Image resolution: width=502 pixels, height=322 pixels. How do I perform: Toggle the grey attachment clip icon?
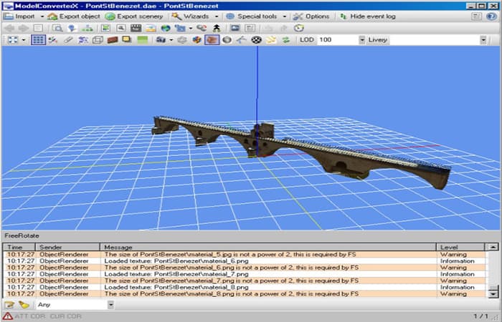68,40
